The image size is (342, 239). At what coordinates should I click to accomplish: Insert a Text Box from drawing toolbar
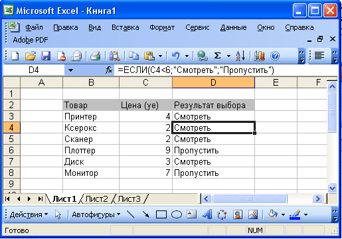(191, 214)
